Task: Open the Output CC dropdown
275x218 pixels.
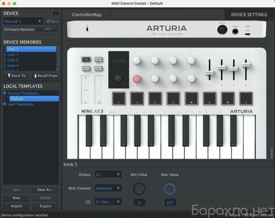Action: [x=108, y=174]
